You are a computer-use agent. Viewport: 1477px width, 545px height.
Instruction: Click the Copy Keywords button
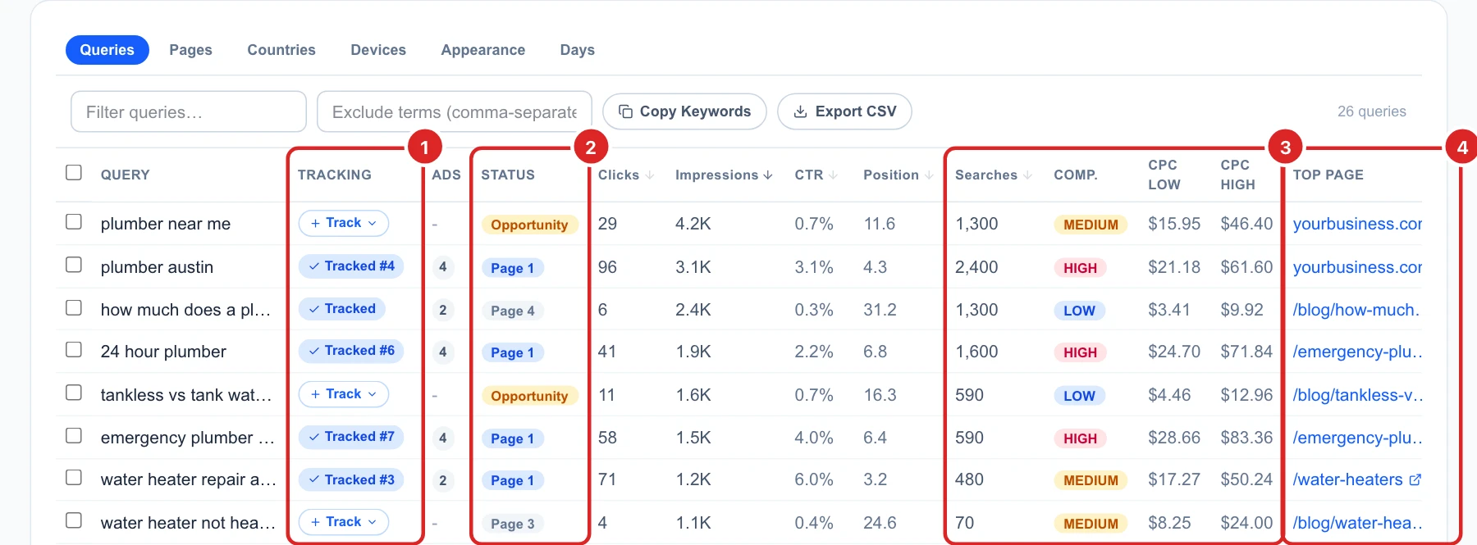click(684, 111)
